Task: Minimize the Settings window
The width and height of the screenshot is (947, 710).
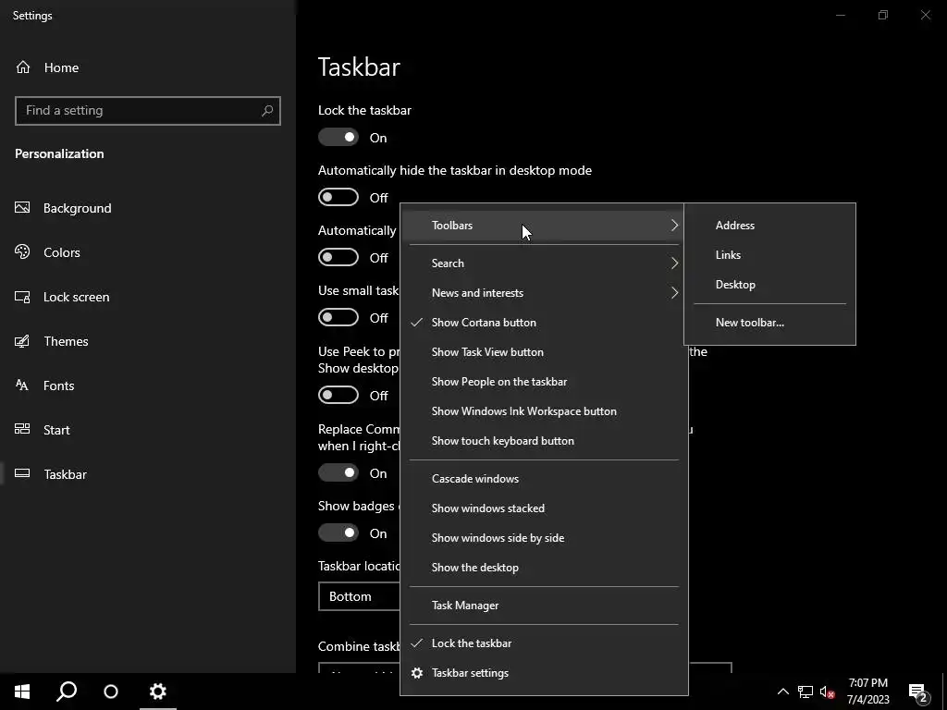Action: [x=840, y=15]
